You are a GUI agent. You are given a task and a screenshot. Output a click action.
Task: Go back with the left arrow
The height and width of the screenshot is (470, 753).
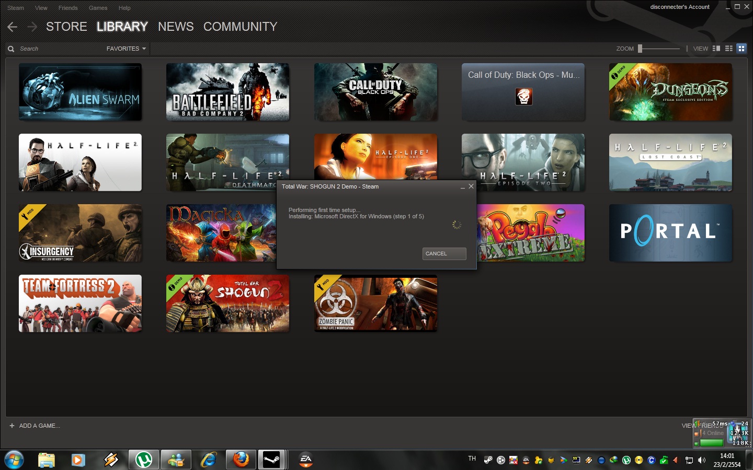(13, 27)
